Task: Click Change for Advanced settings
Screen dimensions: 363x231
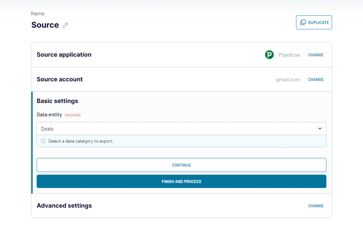Action: click(x=315, y=206)
